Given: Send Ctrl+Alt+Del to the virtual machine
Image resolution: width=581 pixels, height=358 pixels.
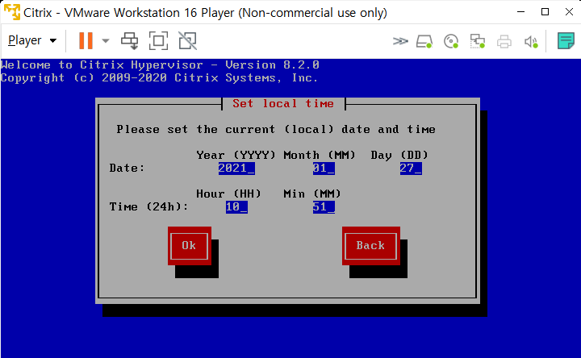Looking at the screenshot, I should click(130, 41).
